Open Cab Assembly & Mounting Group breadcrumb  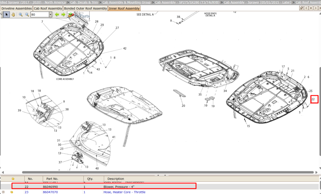126,2
